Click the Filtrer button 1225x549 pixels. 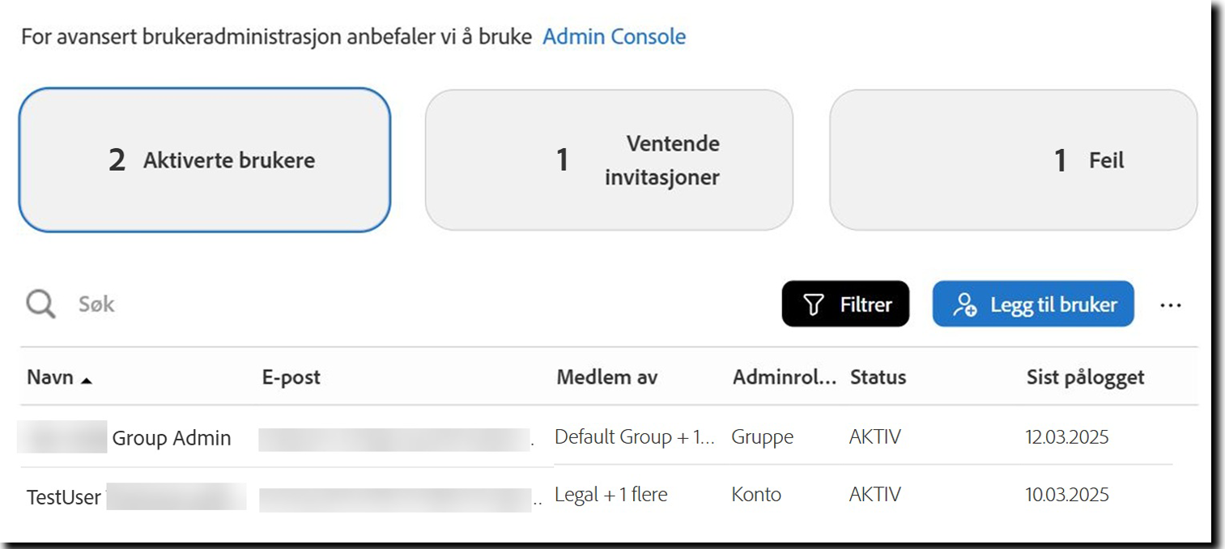click(x=845, y=304)
